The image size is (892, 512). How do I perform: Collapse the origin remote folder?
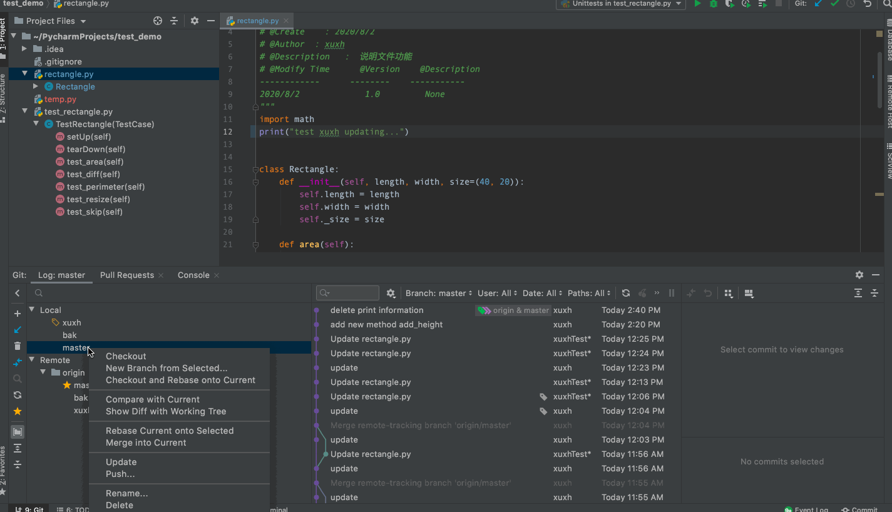pyautogui.click(x=44, y=372)
